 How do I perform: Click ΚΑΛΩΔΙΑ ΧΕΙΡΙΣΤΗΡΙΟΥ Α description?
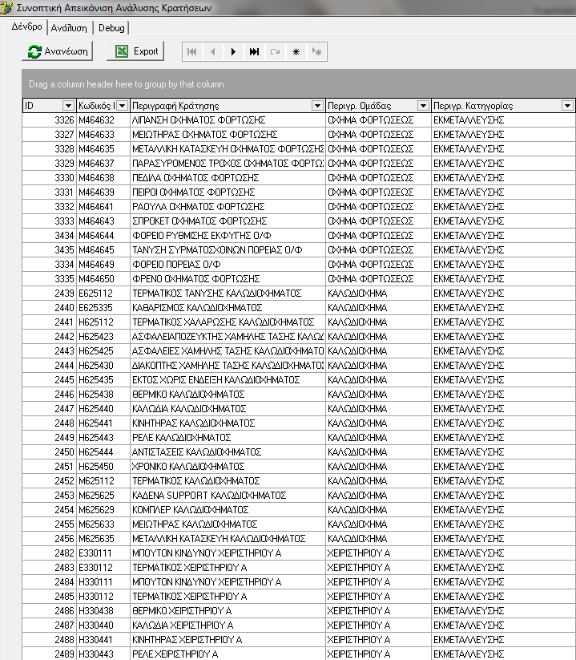pos(228,625)
